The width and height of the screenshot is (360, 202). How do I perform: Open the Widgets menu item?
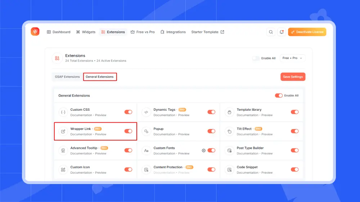[86, 32]
